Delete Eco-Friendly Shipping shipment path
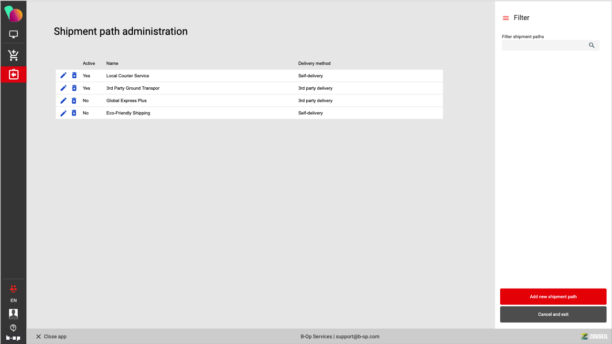The image size is (612, 344). [x=74, y=113]
